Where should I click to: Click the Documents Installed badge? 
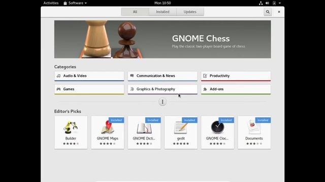pos(263,120)
